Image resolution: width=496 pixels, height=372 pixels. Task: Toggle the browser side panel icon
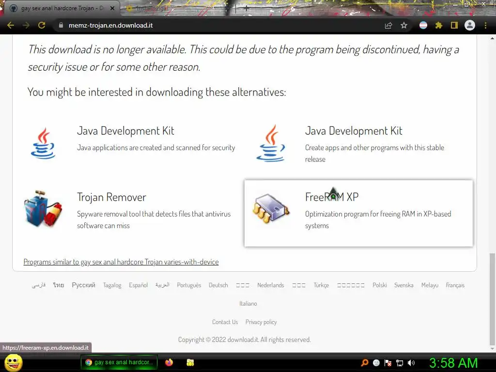[x=454, y=25]
